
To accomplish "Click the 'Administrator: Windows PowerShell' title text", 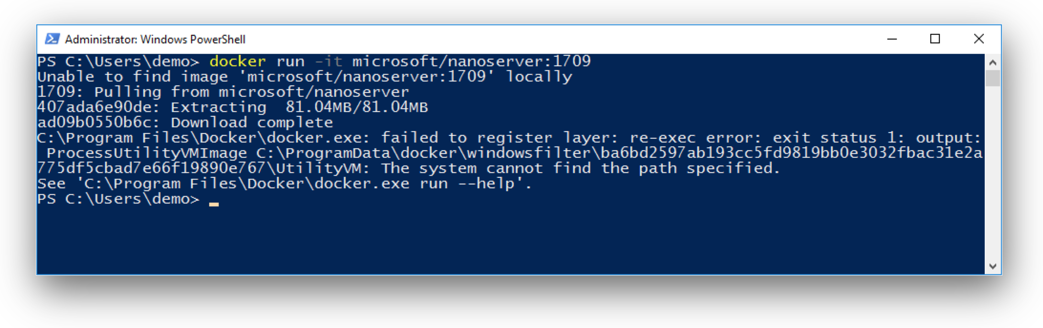I will [155, 39].
